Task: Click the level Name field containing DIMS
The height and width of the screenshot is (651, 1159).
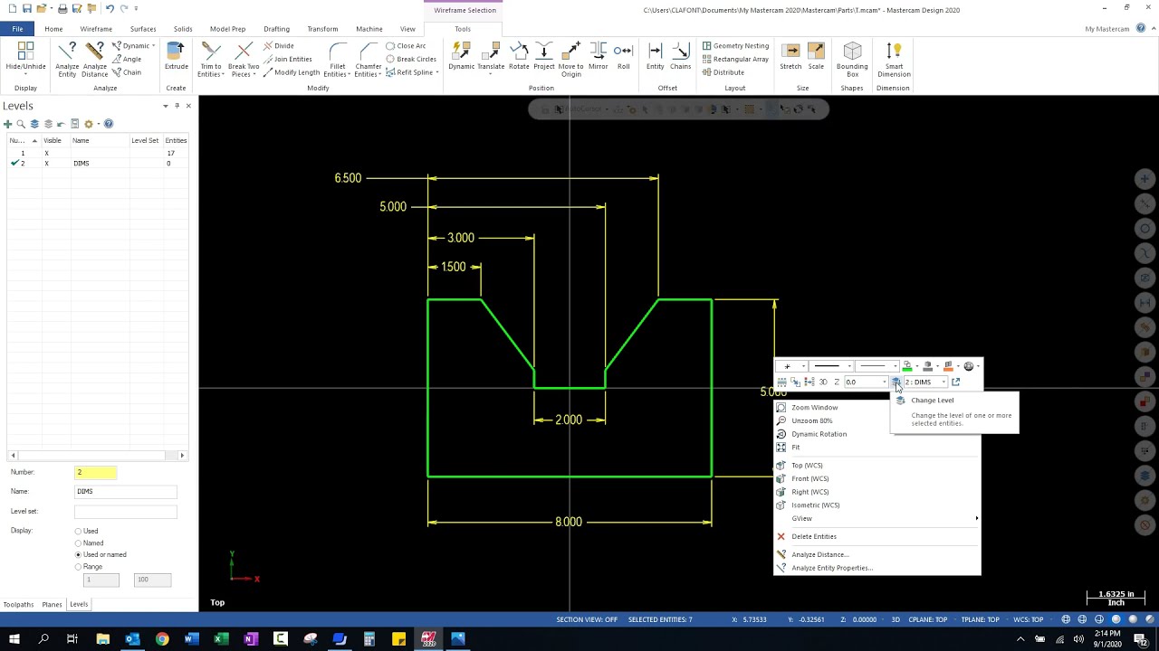Action: [126, 491]
